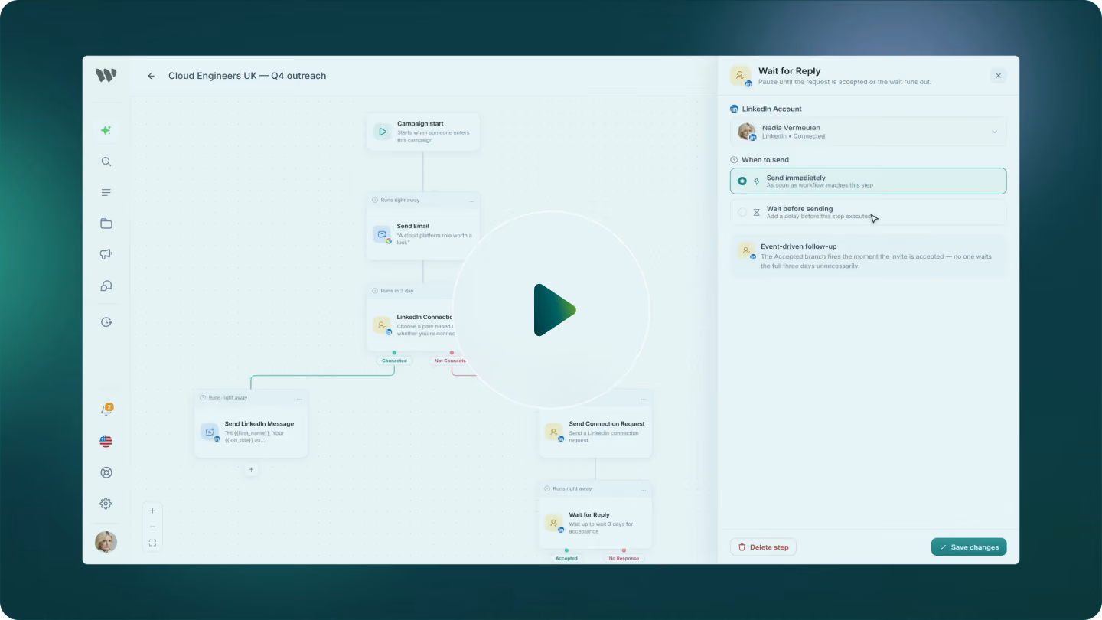Open notifications bell with badge
Image resolution: width=1102 pixels, height=620 pixels.
point(106,410)
